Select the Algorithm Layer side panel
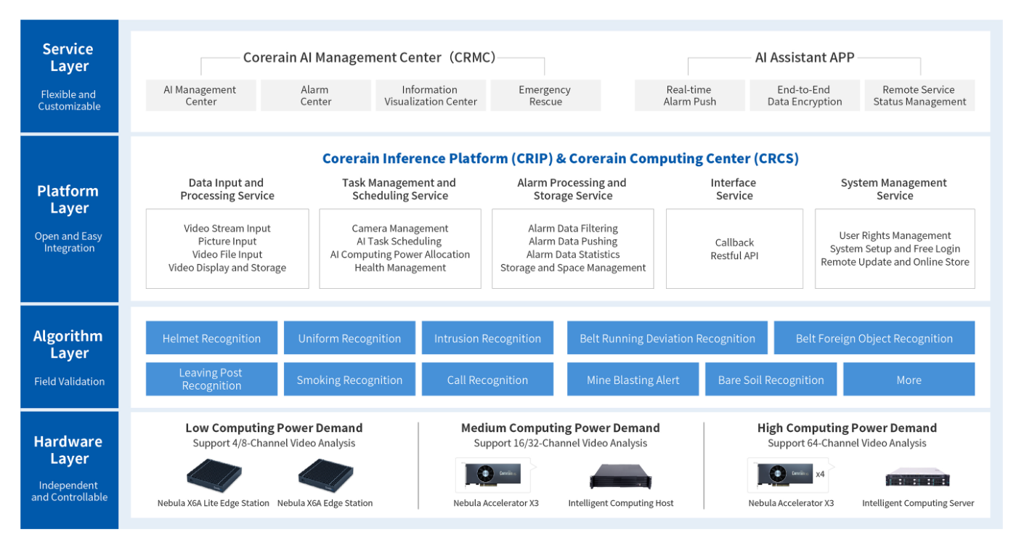 coord(69,356)
